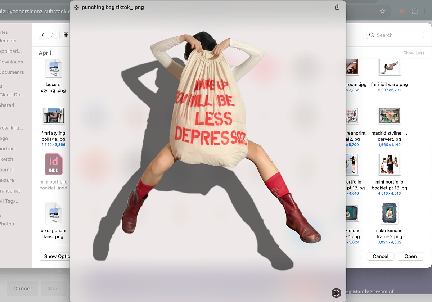Click the forward navigation arrow
The height and width of the screenshot is (302, 432).
point(52,35)
